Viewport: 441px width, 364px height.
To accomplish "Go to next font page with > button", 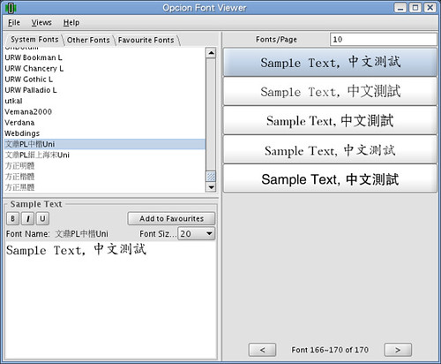I will pyautogui.click(x=398, y=350).
